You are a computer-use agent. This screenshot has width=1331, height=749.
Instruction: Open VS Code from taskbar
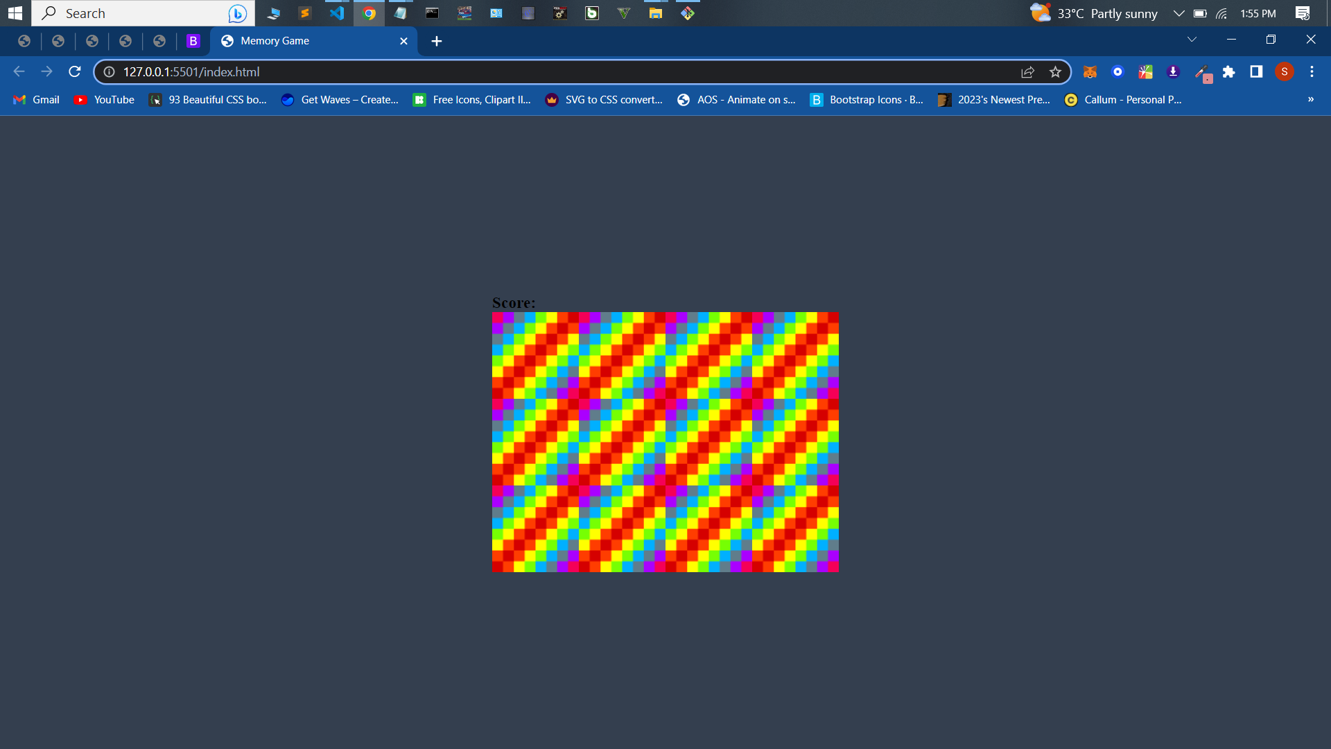tap(337, 13)
